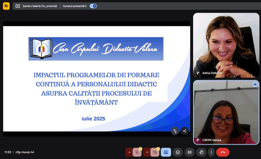Select Adina Dobrete video tile
This screenshot has width=261, height=159.
(x=226, y=45)
